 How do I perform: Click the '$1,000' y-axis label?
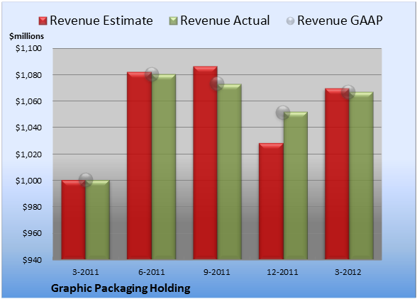pos(28,181)
